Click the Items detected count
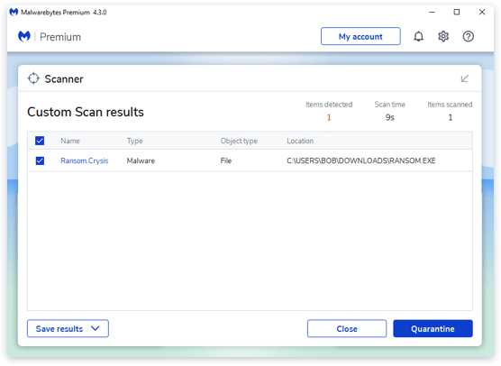The width and height of the screenshot is (501, 366). tap(329, 117)
